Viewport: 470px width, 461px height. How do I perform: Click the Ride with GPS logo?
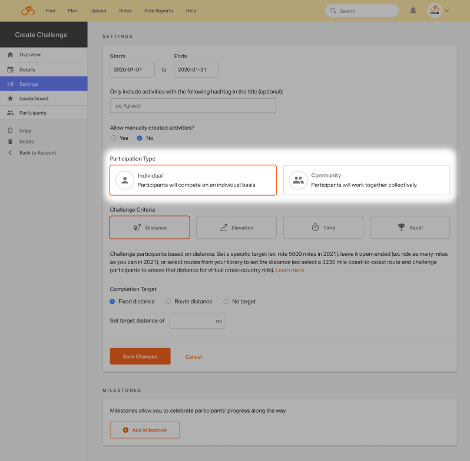pyautogui.click(x=28, y=11)
